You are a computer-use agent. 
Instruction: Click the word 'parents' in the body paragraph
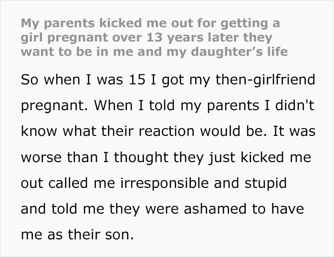coord(233,106)
